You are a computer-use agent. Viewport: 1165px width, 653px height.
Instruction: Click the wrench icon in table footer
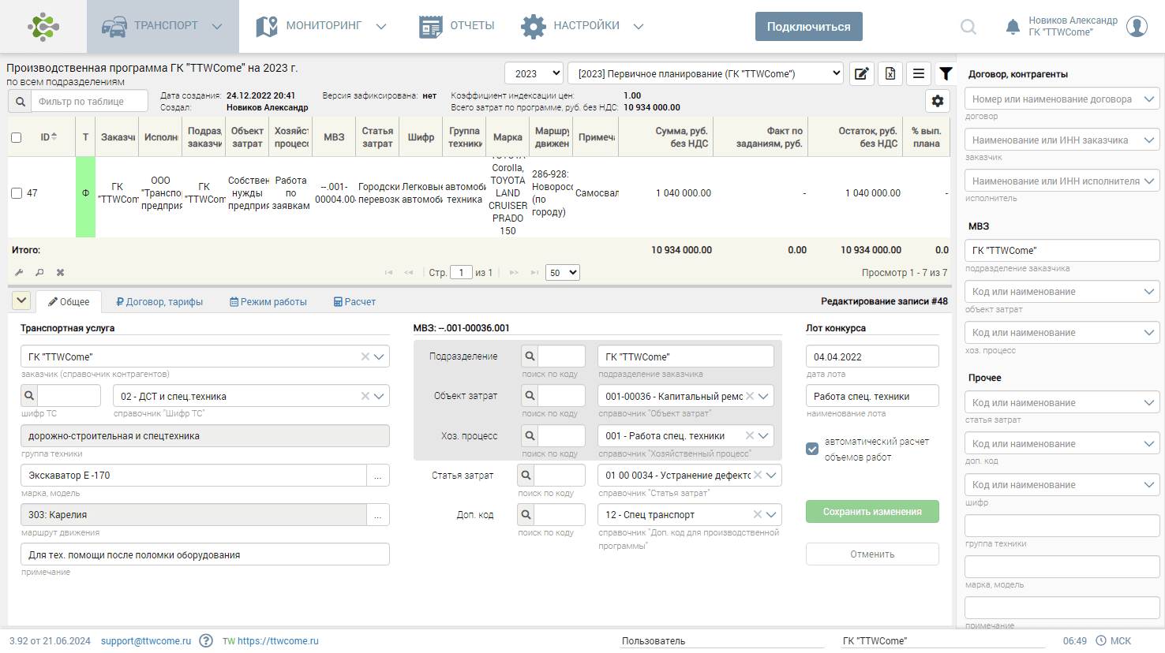click(19, 272)
